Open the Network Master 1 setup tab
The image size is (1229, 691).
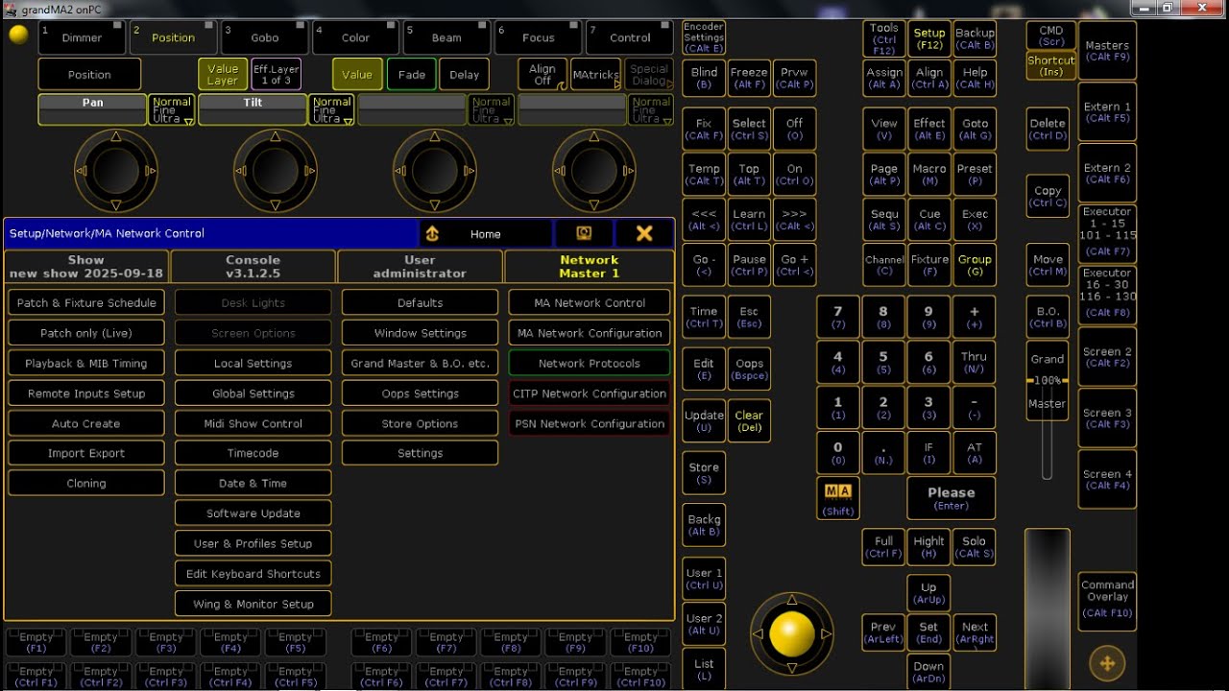point(590,267)
